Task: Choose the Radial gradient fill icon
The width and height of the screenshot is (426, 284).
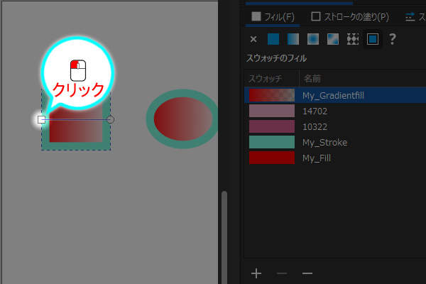Action: tap(313, 39)
